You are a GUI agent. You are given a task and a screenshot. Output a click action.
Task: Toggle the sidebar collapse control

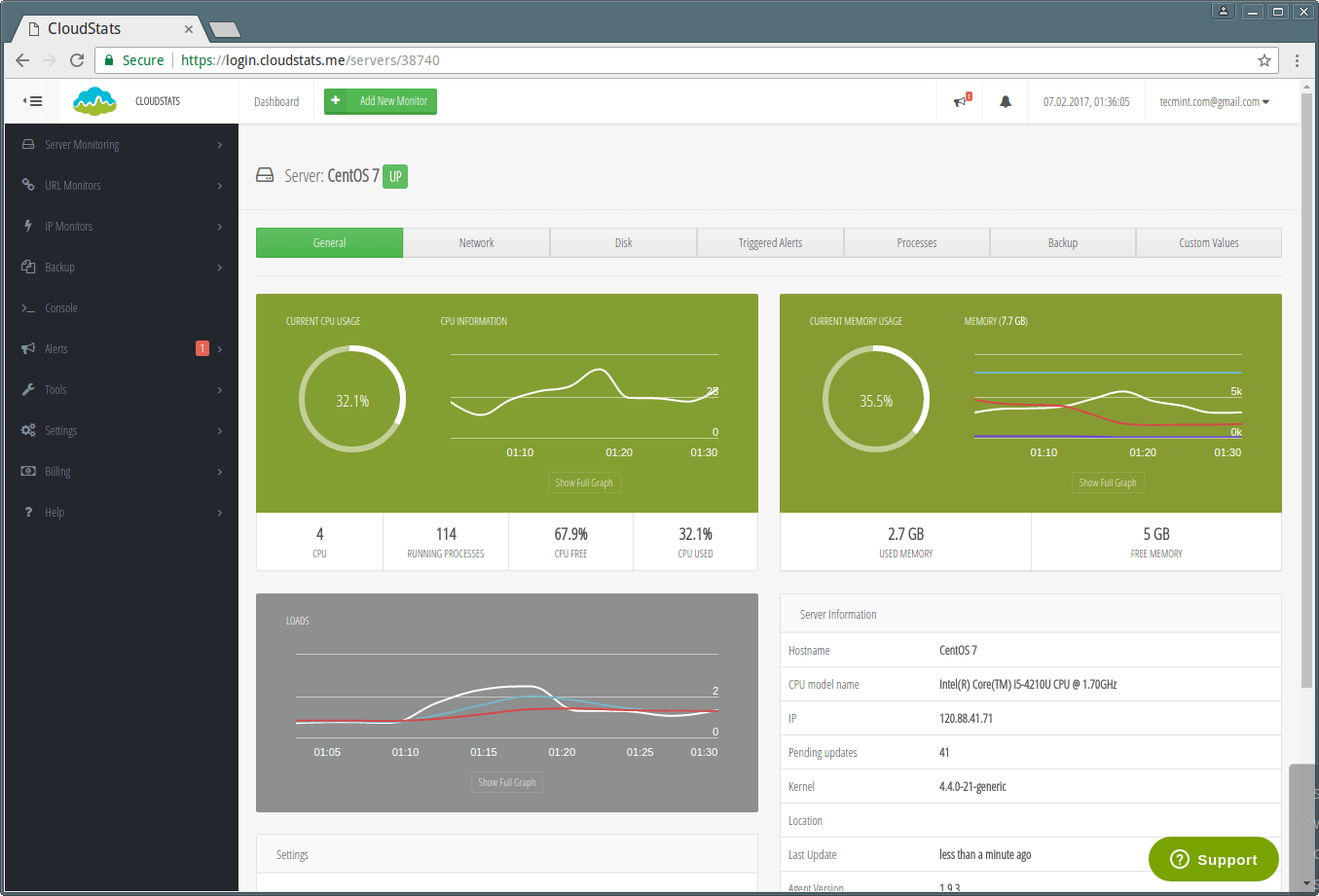coord(32,100)
